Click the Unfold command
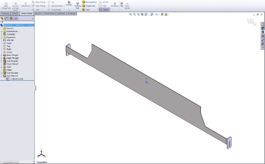The width and height of the screenshot is (265, 164). 104,2
